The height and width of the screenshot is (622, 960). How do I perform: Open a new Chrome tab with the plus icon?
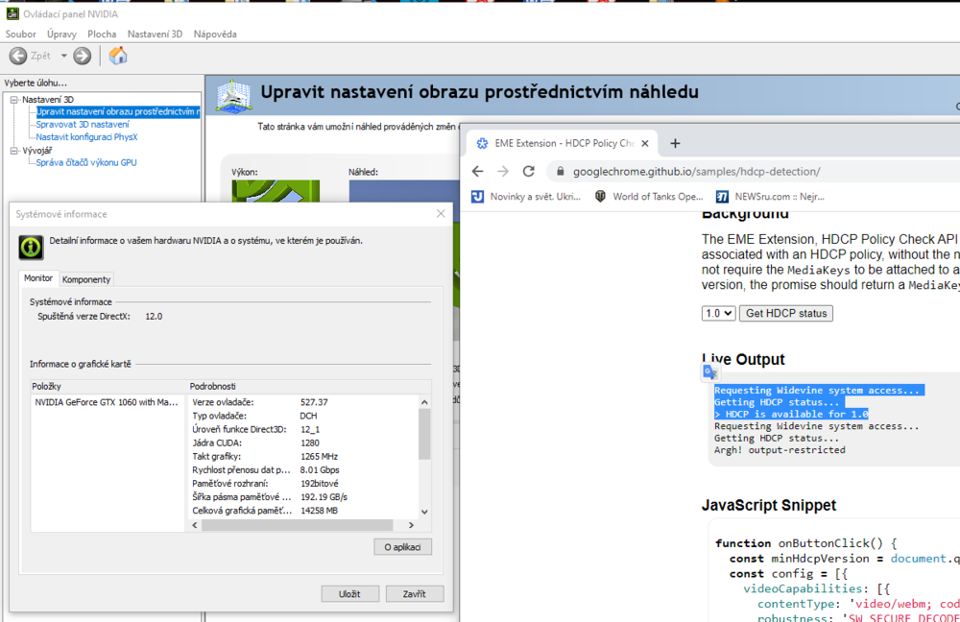click(x=674, y=142)
